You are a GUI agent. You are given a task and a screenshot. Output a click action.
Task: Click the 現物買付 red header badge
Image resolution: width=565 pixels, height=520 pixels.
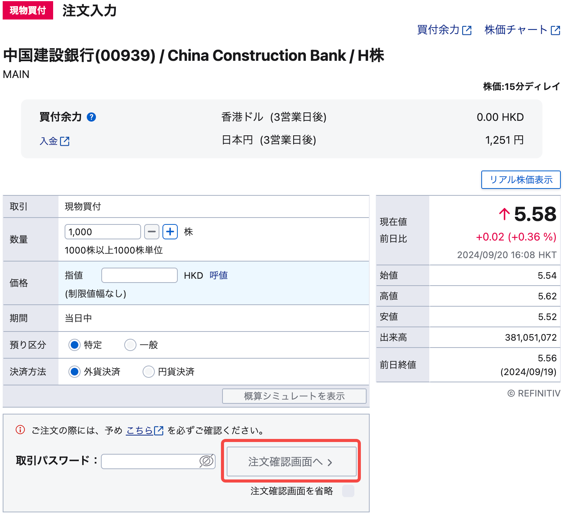28,10
